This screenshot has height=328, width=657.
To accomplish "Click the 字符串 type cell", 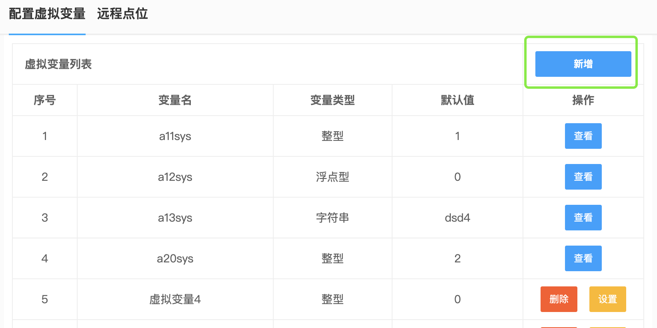I will [x=333, y=218].
